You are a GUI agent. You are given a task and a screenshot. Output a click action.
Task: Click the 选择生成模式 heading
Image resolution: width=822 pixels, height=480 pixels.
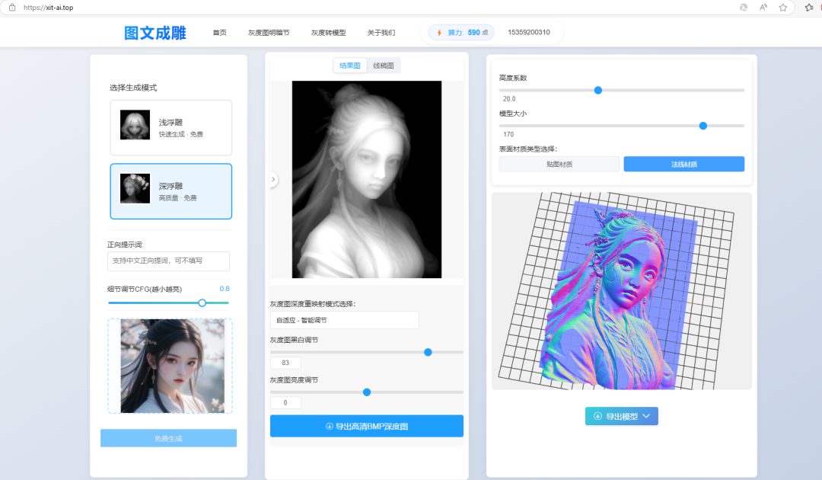[x=133, y=88]
